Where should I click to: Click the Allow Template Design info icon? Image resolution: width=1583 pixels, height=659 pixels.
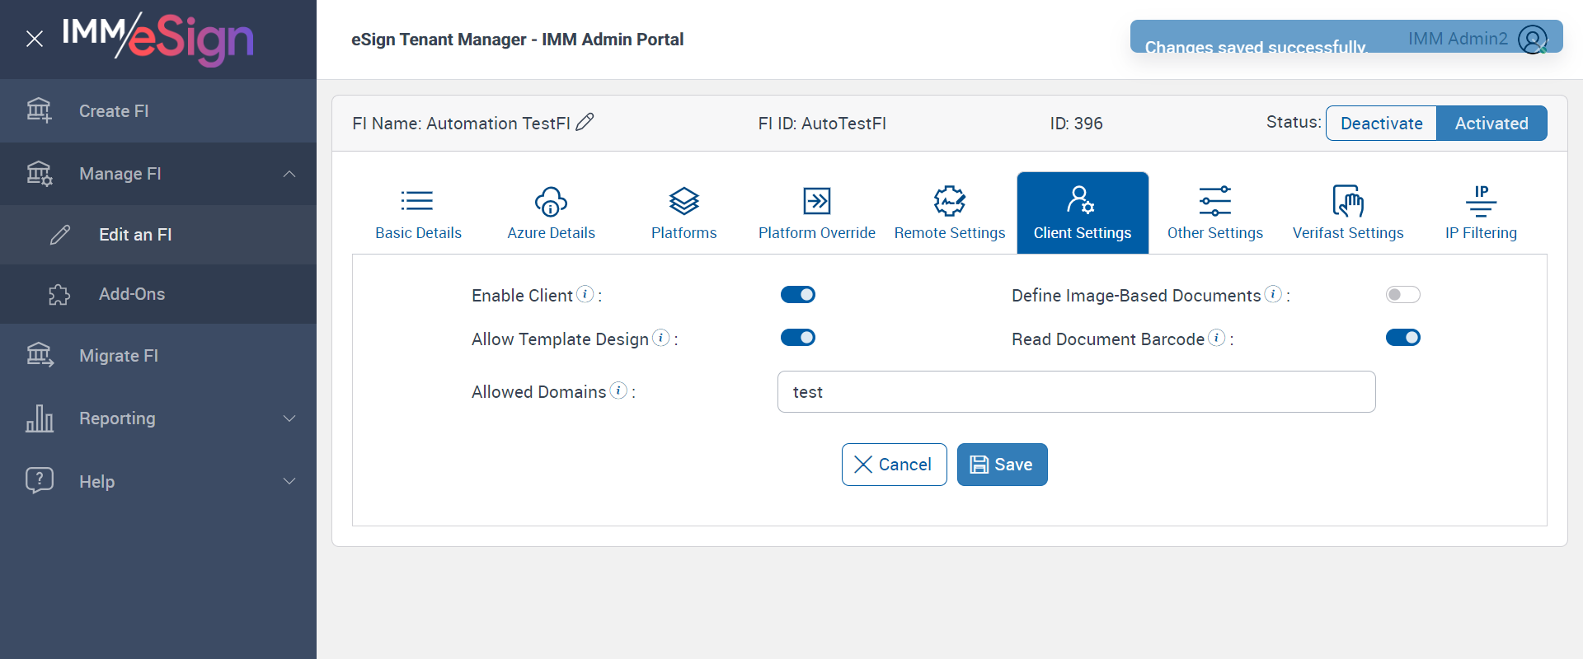tap(660, 338)
